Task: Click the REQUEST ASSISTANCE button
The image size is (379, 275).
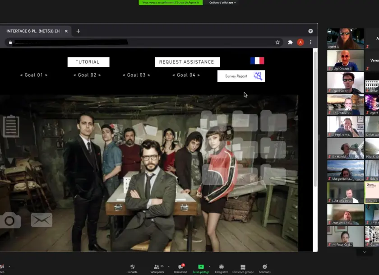Action: [187, 62]
